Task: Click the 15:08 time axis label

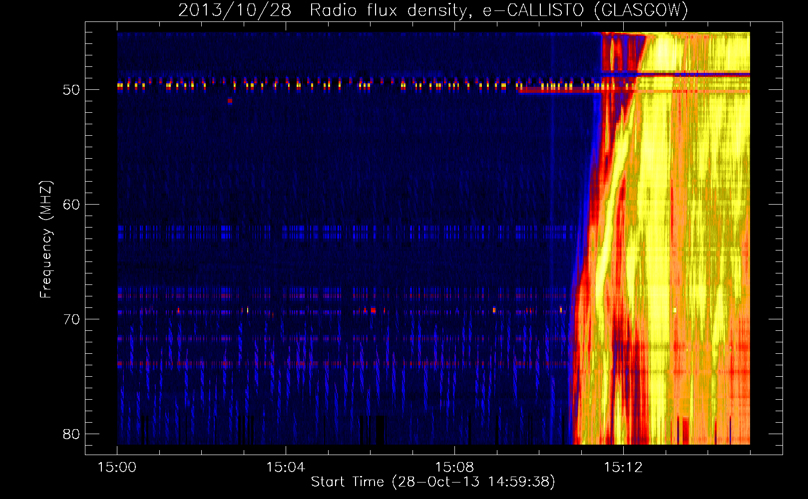Action: pos(454,468)
